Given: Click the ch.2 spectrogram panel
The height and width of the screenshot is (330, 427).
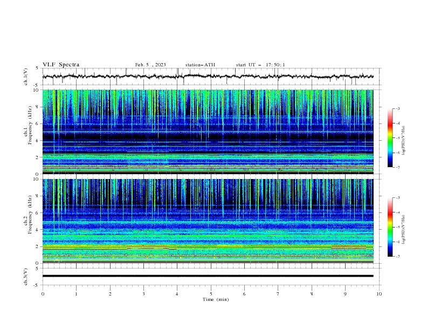Looking at the screenshot, I should (208, 221).
